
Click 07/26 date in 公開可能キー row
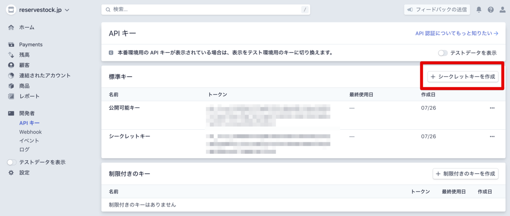click(x=428, y=108)
